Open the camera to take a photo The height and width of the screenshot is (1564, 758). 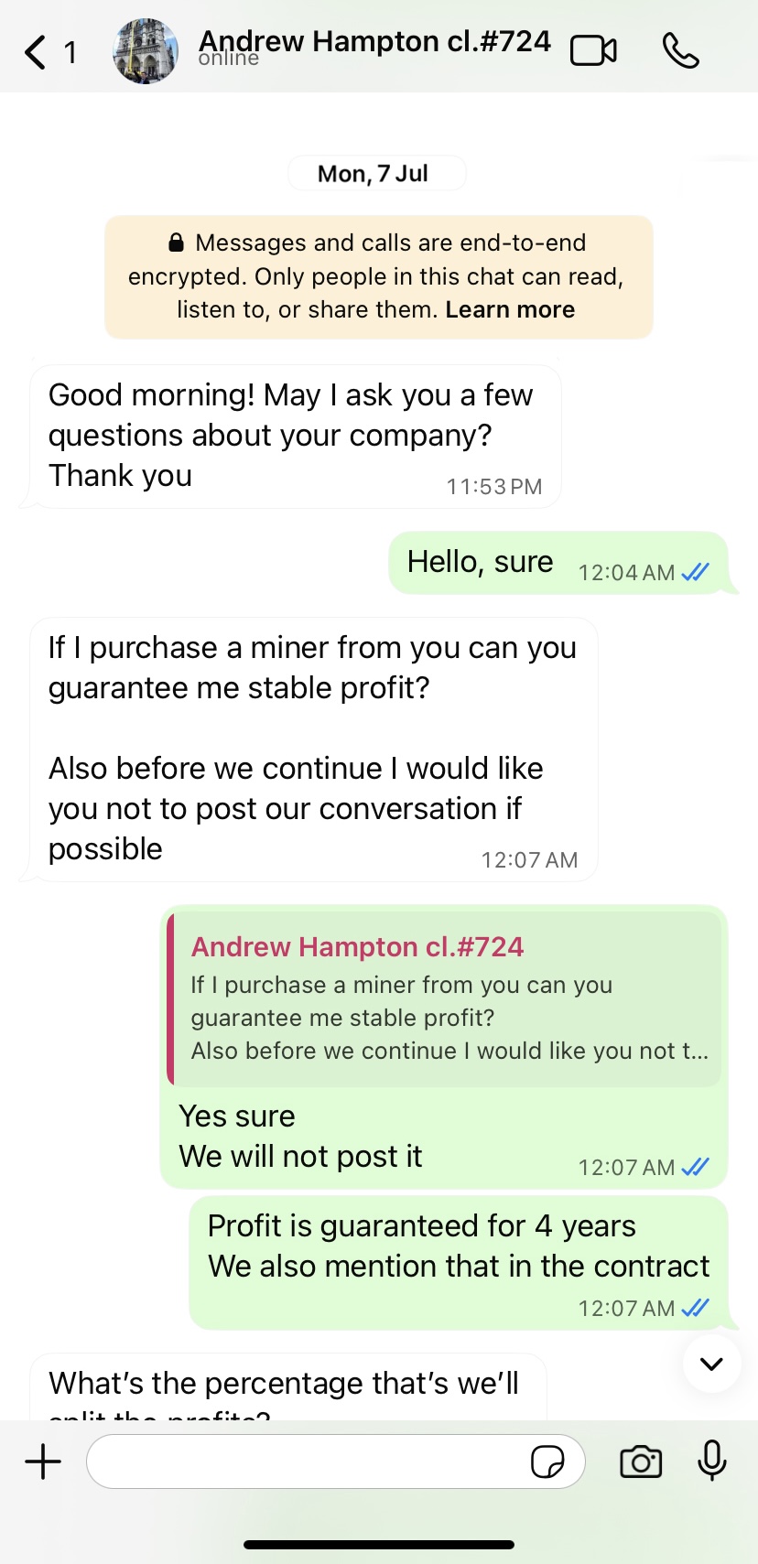[641, 1462]
